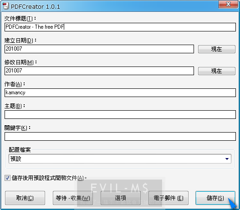The height and width of the screenshot is (210, 240).
Task: Click the PDFCreator icon in the title bar
Action: click(x=5, y=6)
